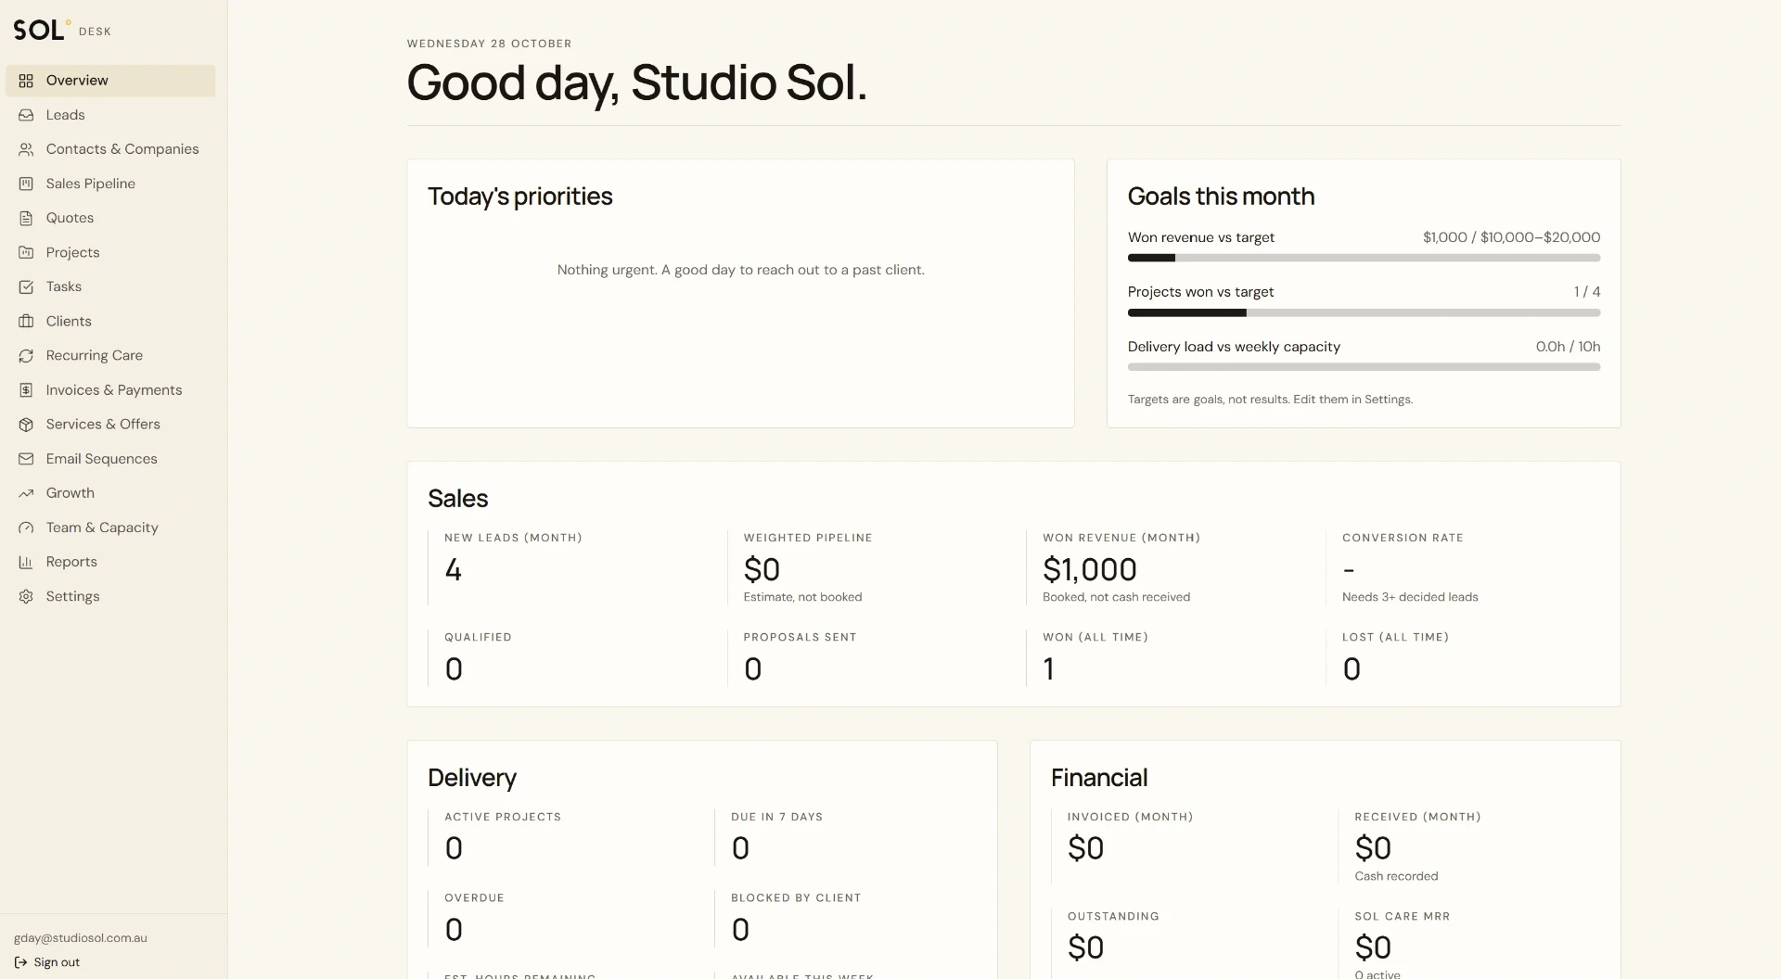The height and width of the screenshot is (979, 1781).
Task: Open the Quotes section label
Action: tap(70, 218)
